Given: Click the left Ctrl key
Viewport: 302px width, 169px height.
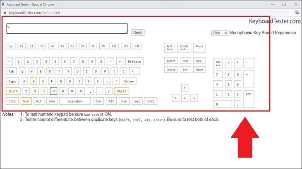Looking at the screenshot, I should pos(12,101).
